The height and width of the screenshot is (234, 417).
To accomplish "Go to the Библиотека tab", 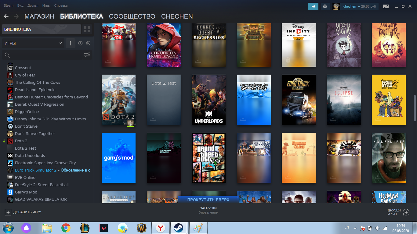I will (82, 16).
